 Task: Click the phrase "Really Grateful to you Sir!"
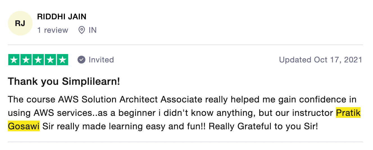click(x=263, y=126)
